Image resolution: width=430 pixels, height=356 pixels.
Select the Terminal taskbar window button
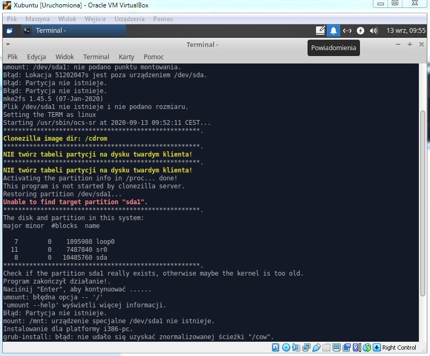point(74,30)
